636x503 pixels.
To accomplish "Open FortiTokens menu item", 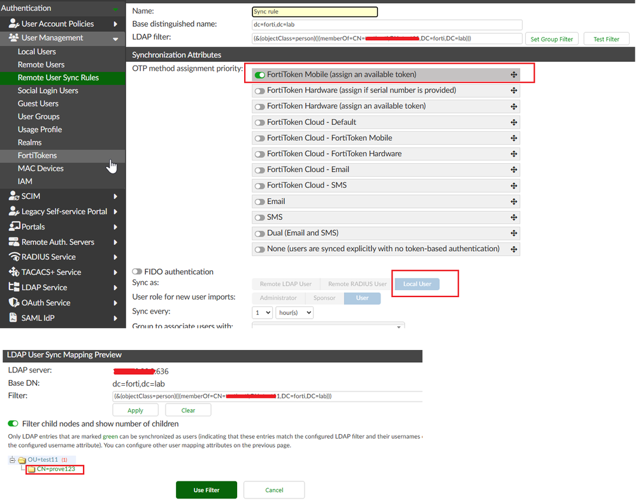I will click(38, 156).
